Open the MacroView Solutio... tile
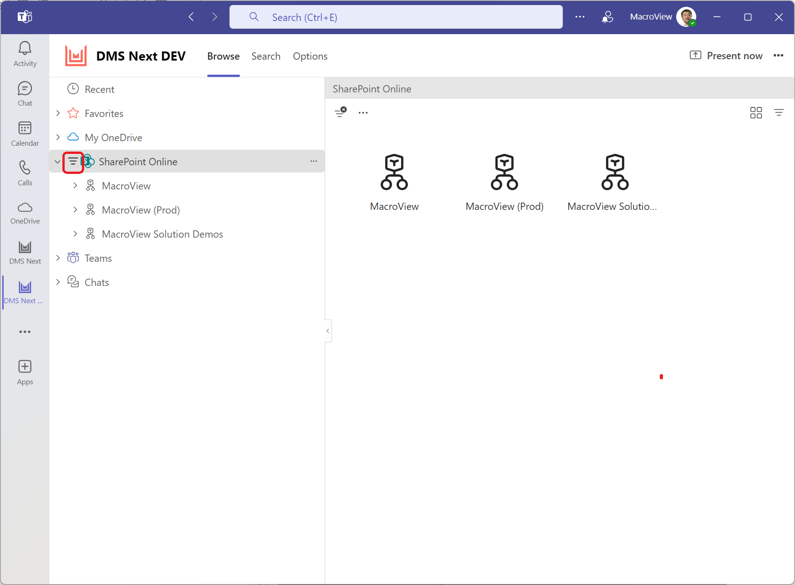 tap(612, 182)
